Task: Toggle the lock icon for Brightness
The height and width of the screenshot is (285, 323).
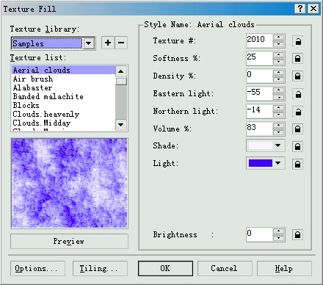Action: pos(297,234)
